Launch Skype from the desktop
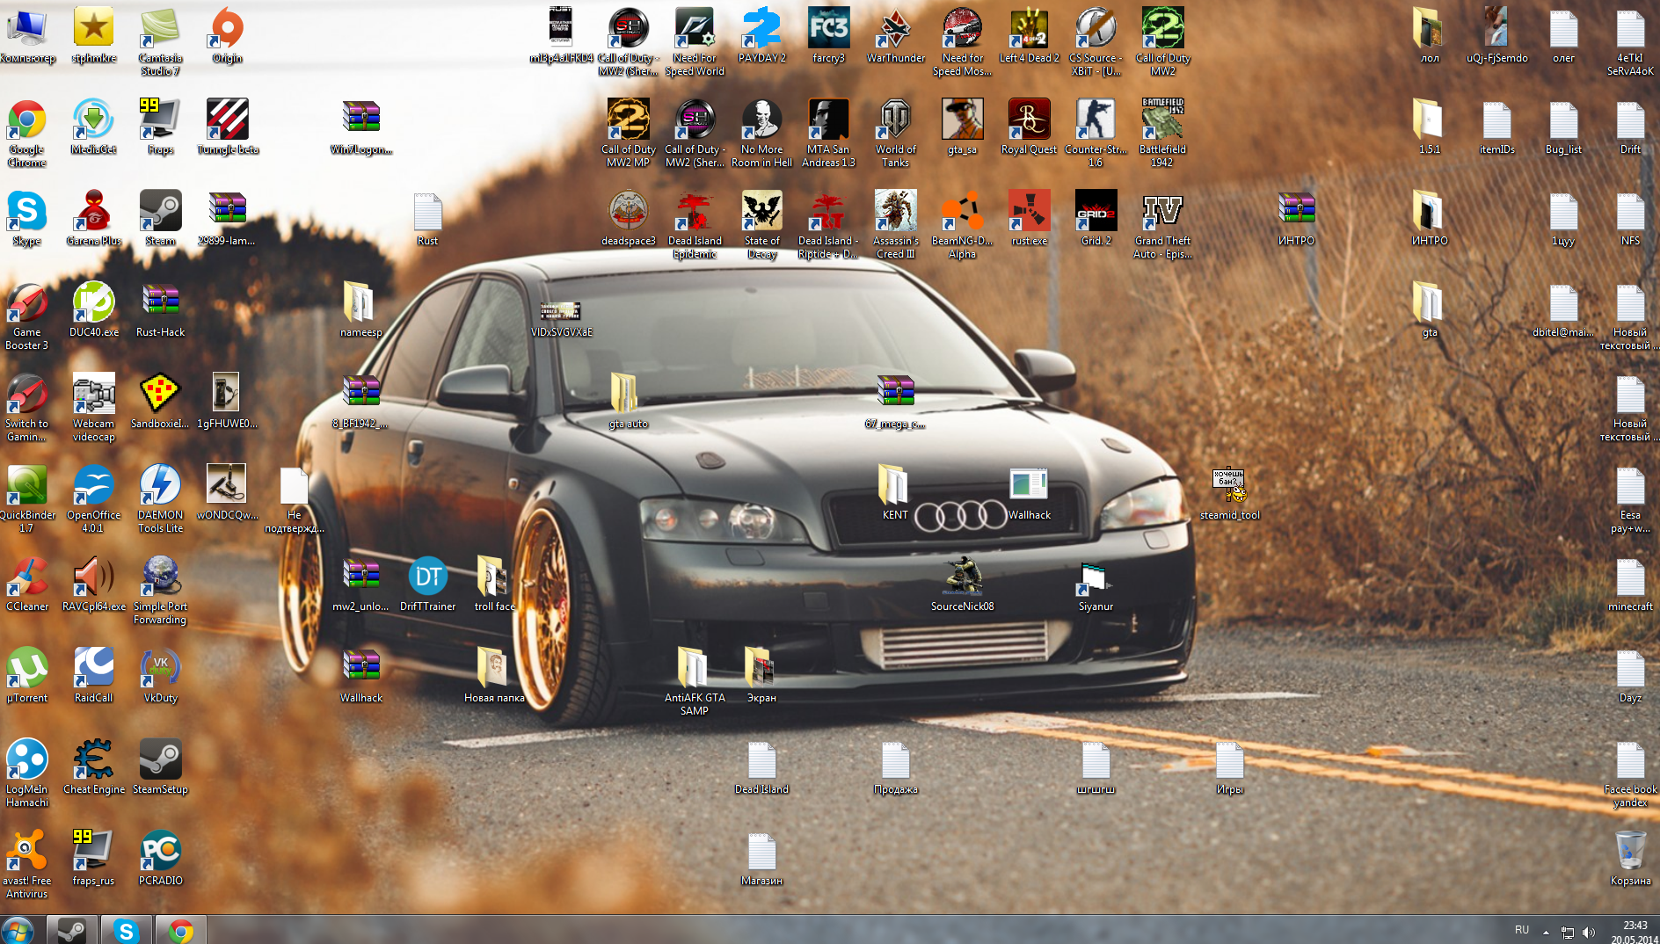This screenshot has height=944, width=1660. [x=27, y=218]
